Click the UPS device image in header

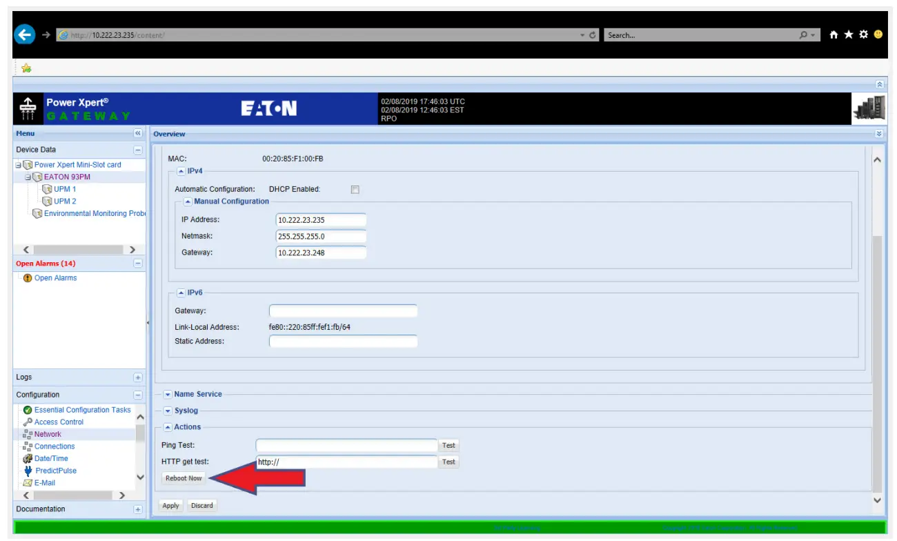[x=869, y=109]
